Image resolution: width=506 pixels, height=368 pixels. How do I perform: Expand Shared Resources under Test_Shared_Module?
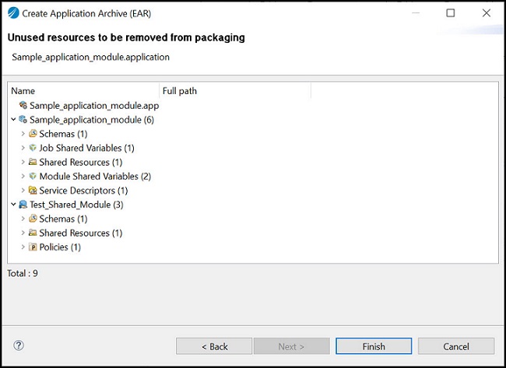tap(23, 233)
